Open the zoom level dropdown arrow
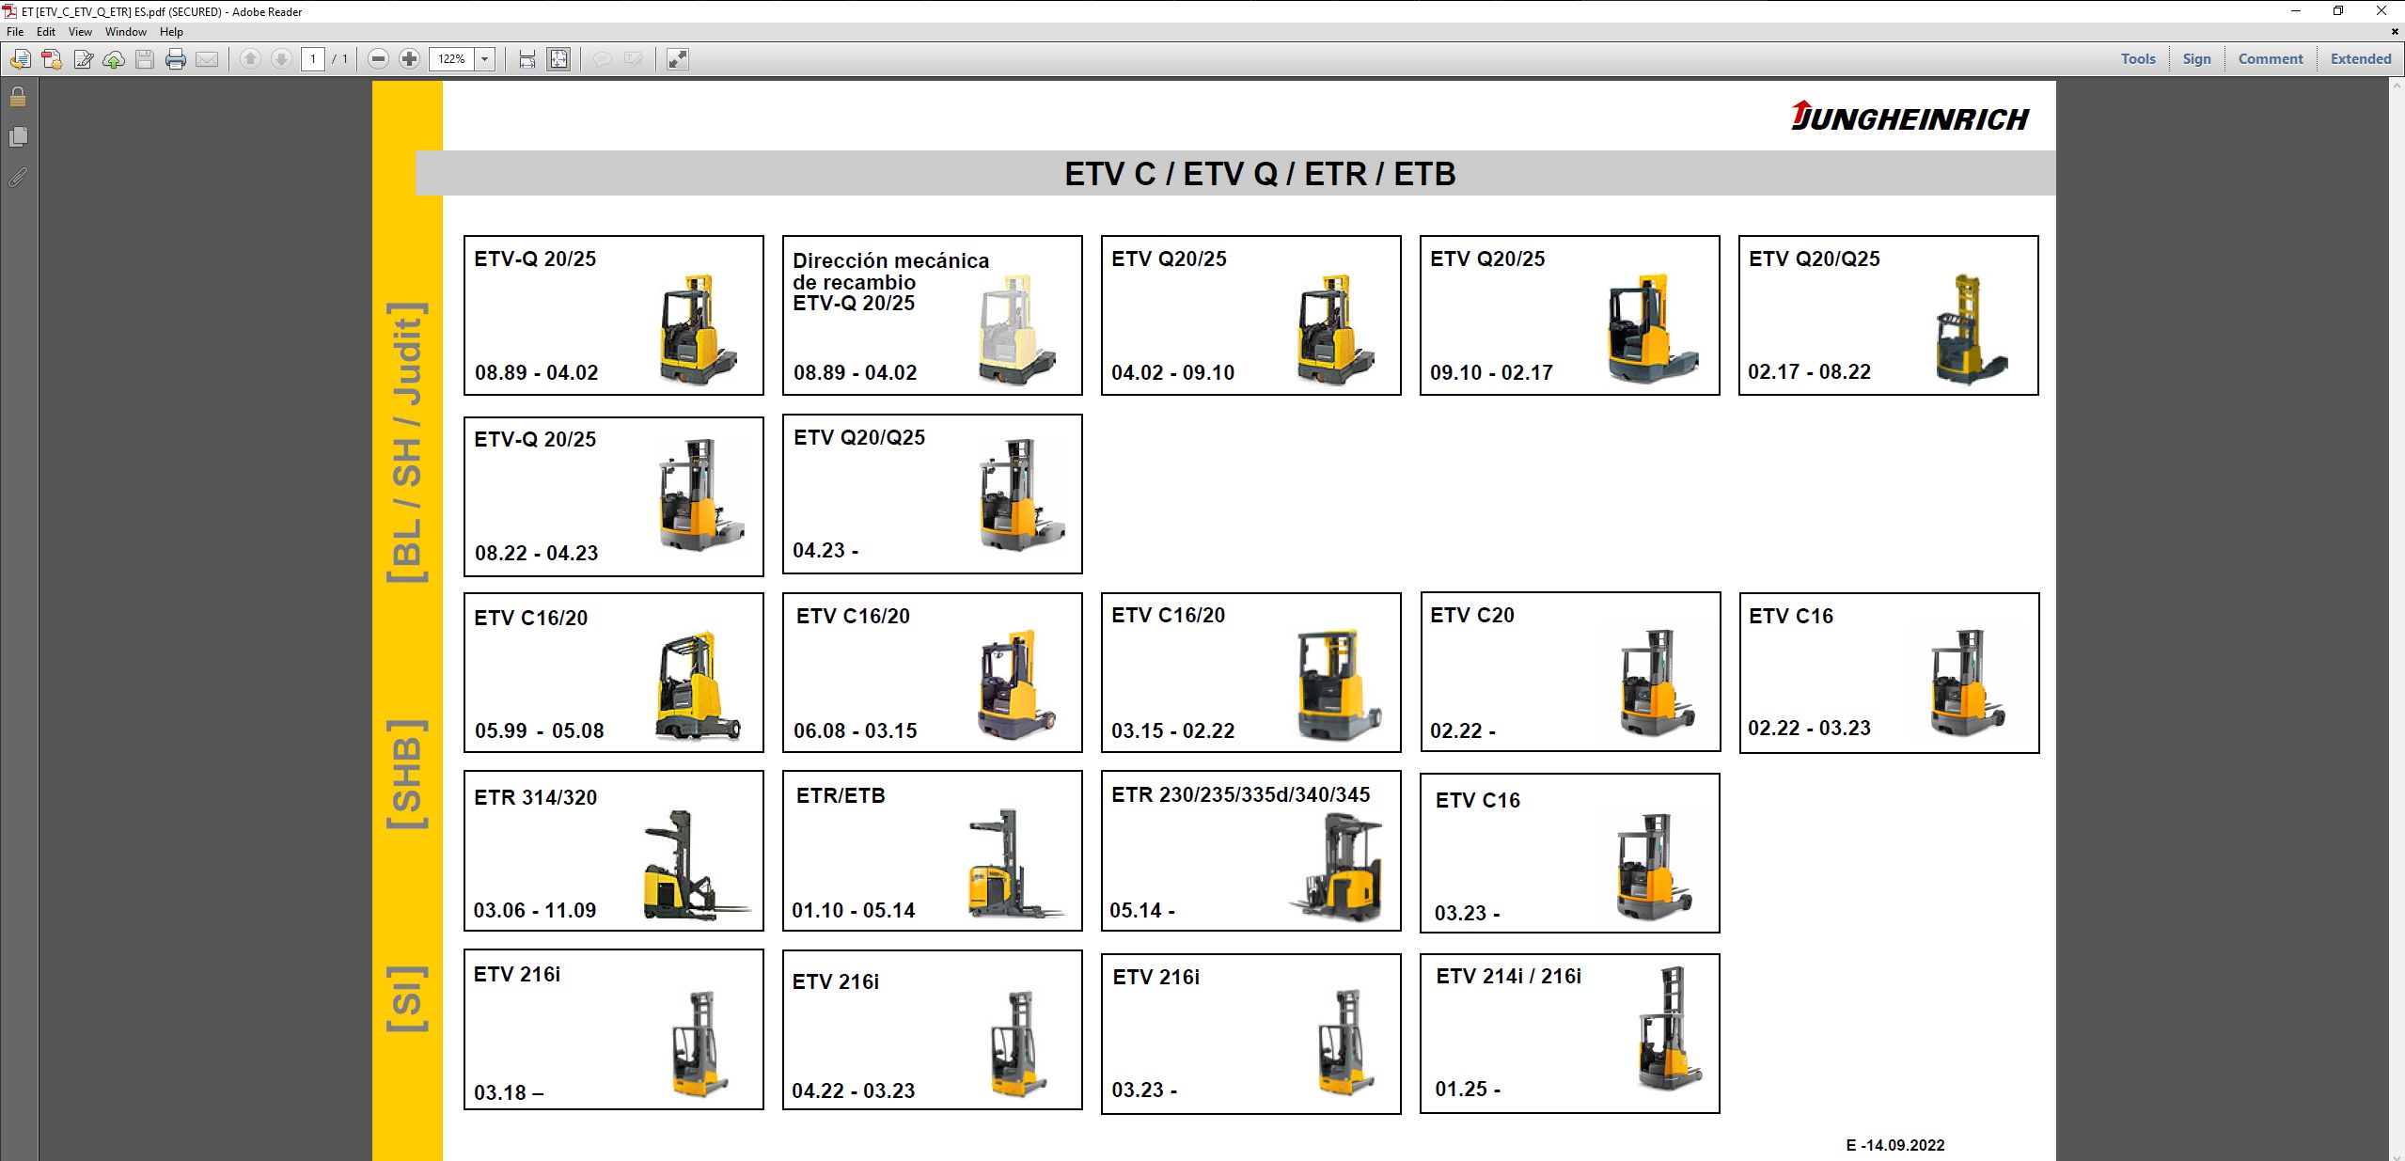 [485, 59]
